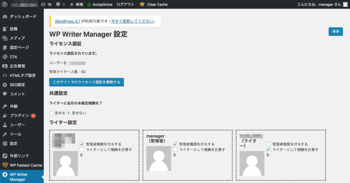Click the HTMLタグ設定 code icon
Image resolution: width=350 pixels, height=183 pixels.
tap(5, 76)
